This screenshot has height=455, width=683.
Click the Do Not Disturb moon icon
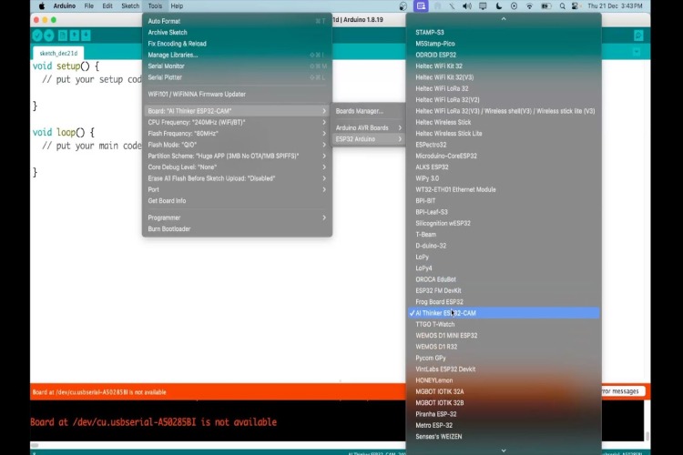[x=499, y=6]
